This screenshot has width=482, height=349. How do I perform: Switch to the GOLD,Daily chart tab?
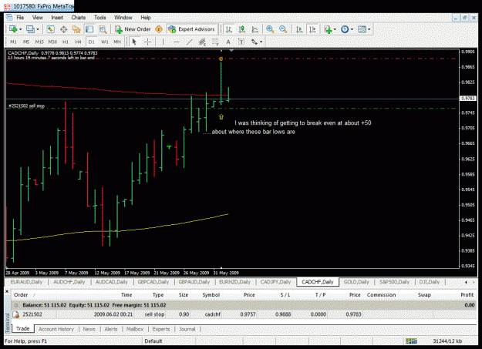pyautogui.click(x=356, y=282)
